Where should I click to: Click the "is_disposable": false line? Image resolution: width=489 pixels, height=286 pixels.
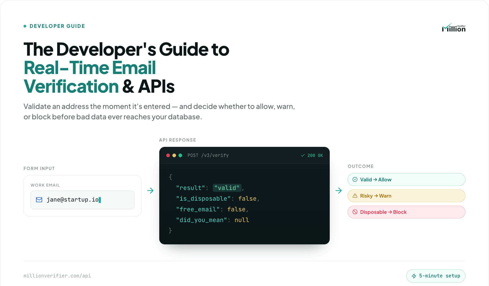[218, 199]
